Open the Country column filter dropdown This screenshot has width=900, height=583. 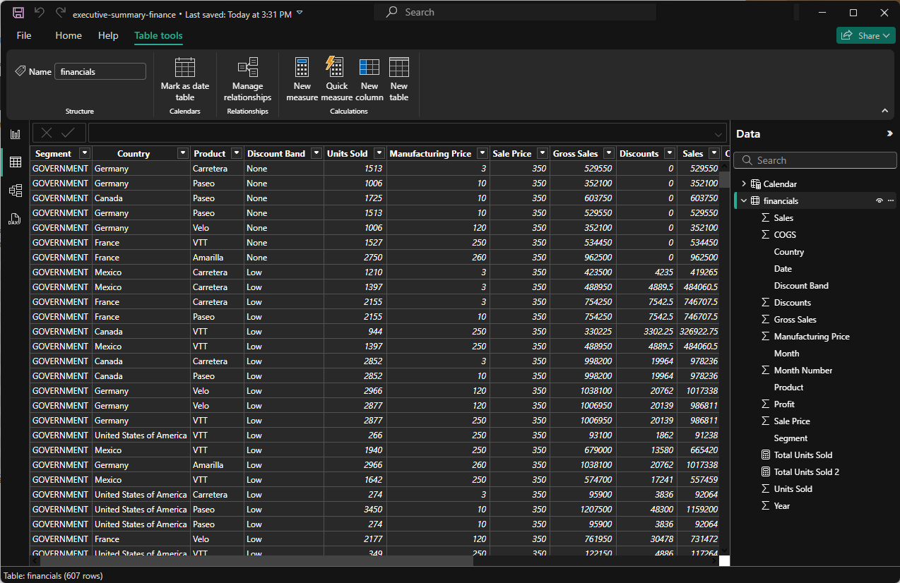(x=183, y=153)
